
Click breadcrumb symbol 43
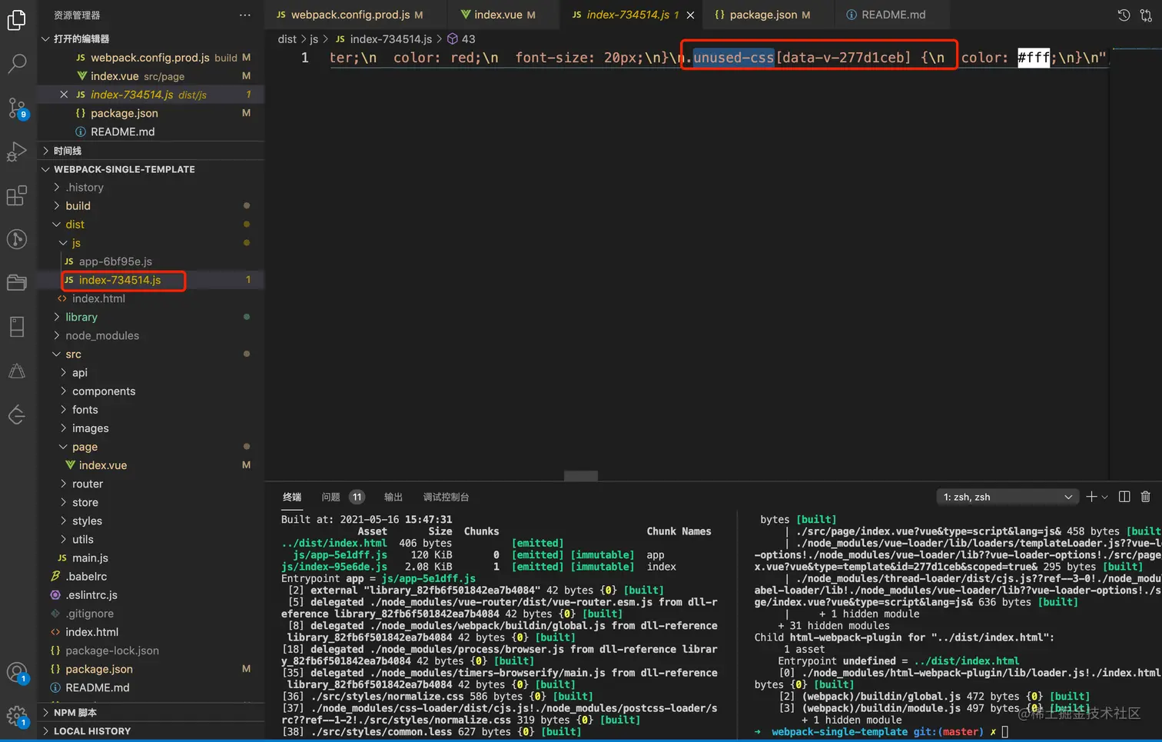[x=462, y=38]
